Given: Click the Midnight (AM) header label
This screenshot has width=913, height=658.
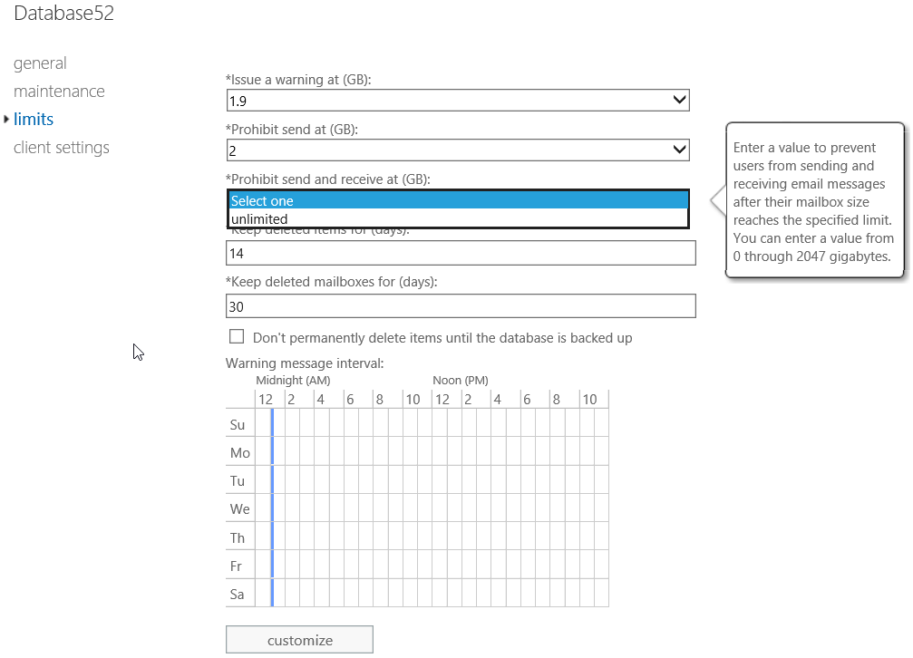Looking at the screenshot, I should (293, 381).
